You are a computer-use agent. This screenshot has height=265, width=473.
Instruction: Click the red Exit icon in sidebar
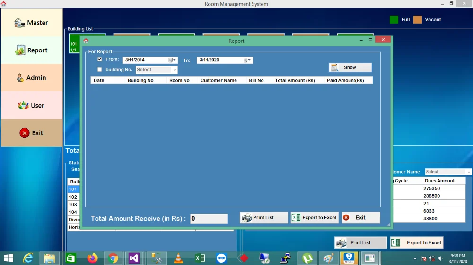click(x=25, y=133)
